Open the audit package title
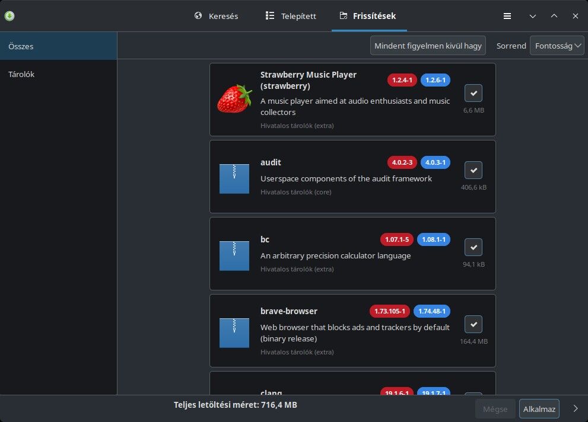Image resolution: width=588 pixels, height=422 pixels. 271,162
